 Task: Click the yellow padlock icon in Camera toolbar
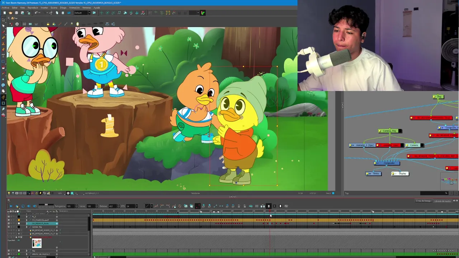[48, 24]
